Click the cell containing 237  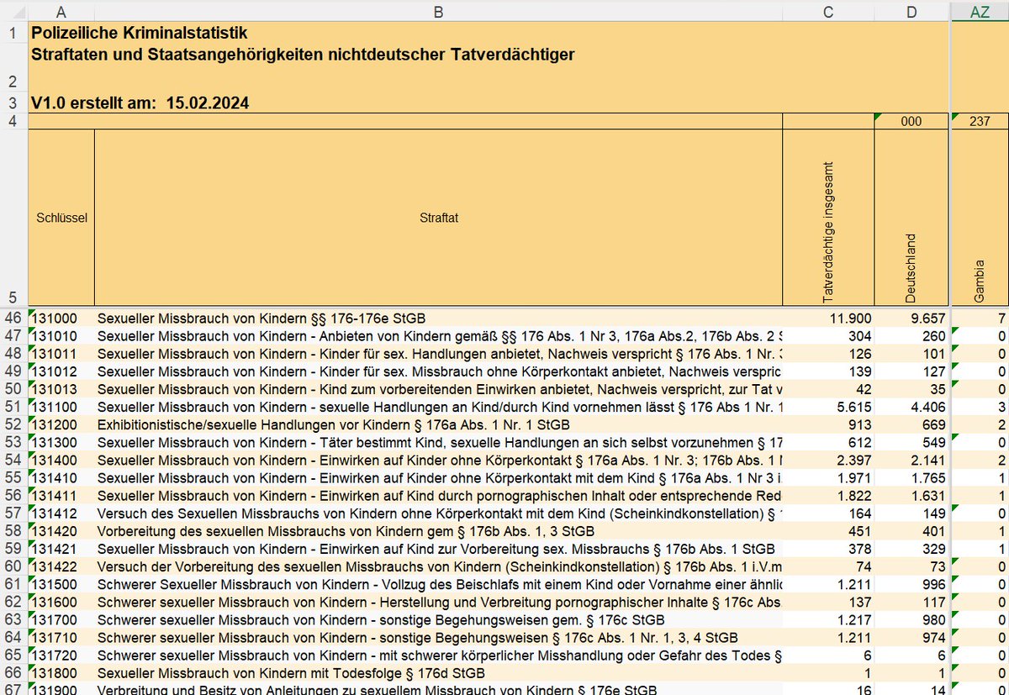[980, 121]
